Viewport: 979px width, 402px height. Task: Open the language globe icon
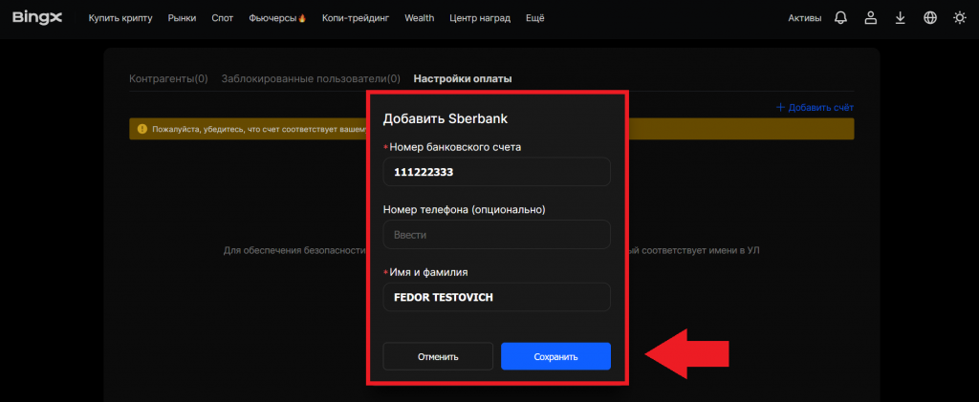929,18
